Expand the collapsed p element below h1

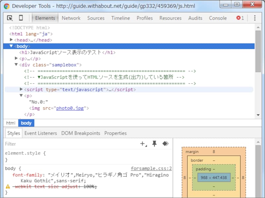coord(16,58)
